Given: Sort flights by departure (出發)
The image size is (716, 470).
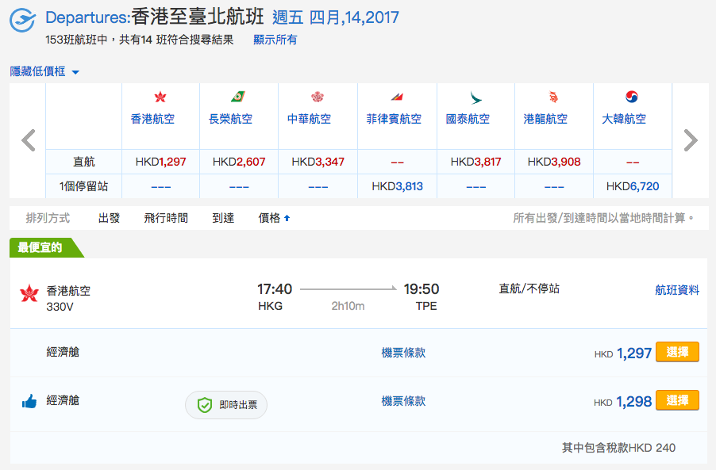Looking at the screenshot, I should tap(109, 218).
